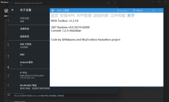Image resolution: width=169 pixels, height=102 pixels.
Task: Open the 其他披露 link
Action: [x=52, y=96]
